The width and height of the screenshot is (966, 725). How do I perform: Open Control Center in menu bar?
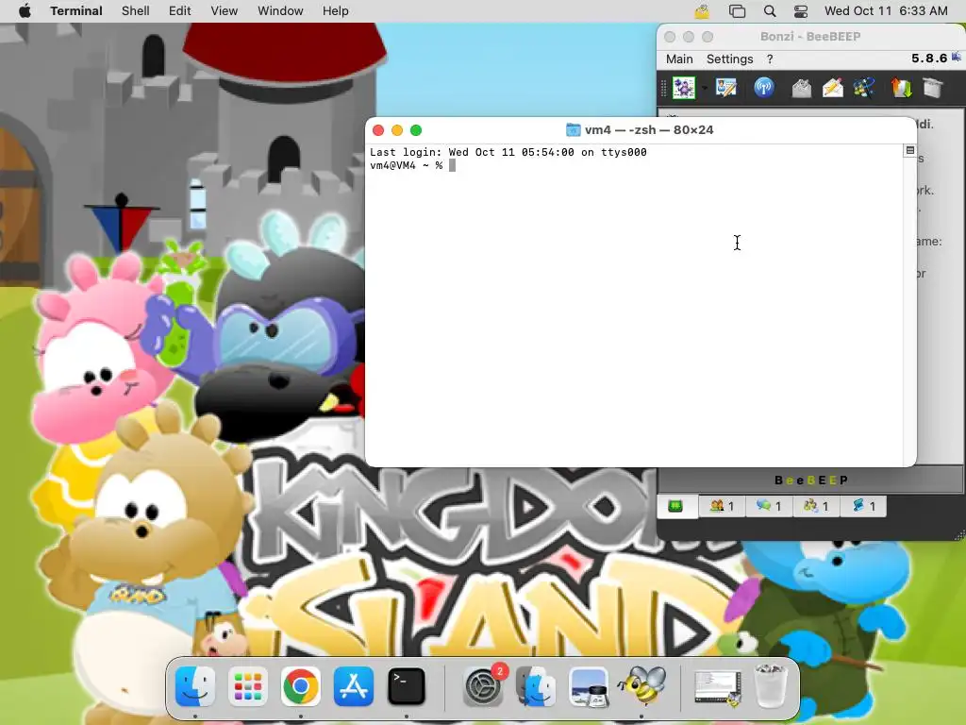pyautogui.click(x=801, y=11)
